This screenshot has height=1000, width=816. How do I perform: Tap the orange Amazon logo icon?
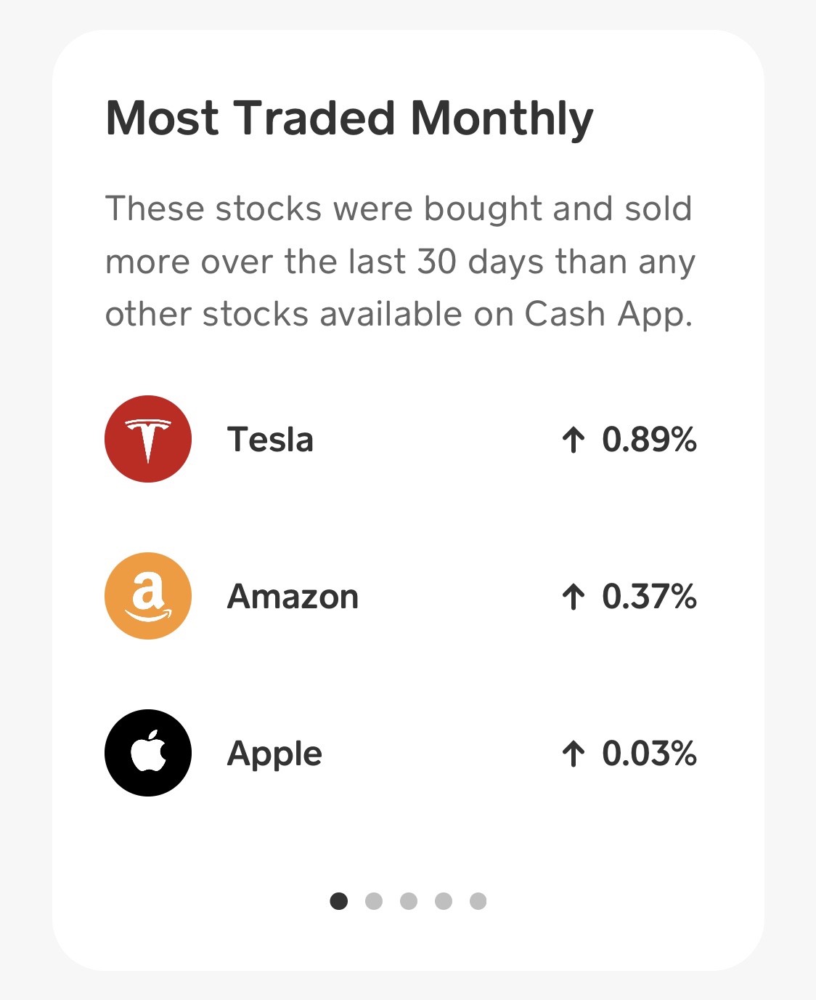point(148,596)
